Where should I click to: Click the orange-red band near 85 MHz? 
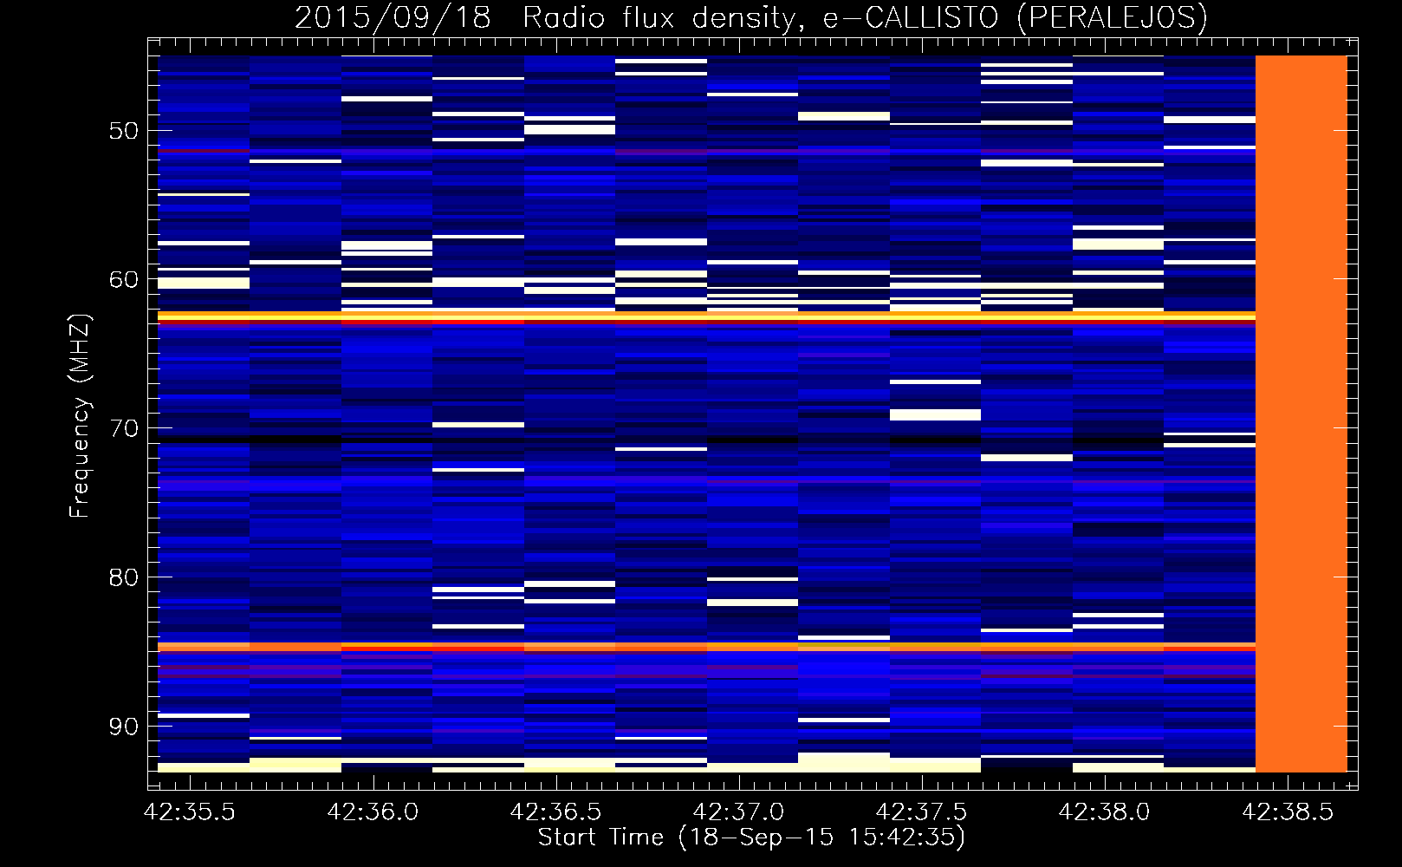point(707,647)
